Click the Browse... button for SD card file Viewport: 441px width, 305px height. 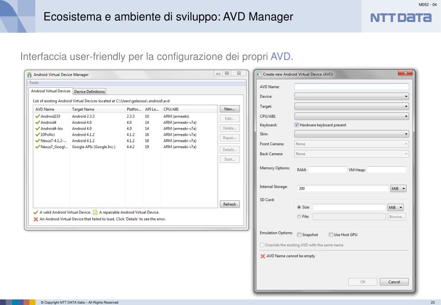[x=397, y=217]
